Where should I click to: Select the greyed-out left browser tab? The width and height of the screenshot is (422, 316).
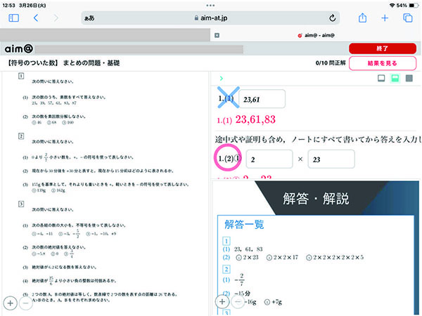[x=105, y=35]
